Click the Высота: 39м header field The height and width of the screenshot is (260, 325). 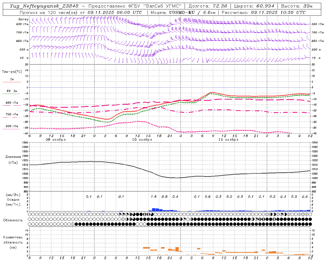pyautogui.click(x=297, y=6)
